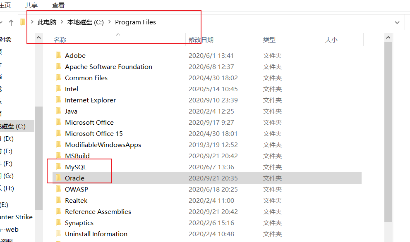Click the Internet Explorer folder icon

click(x=58, y=100)
